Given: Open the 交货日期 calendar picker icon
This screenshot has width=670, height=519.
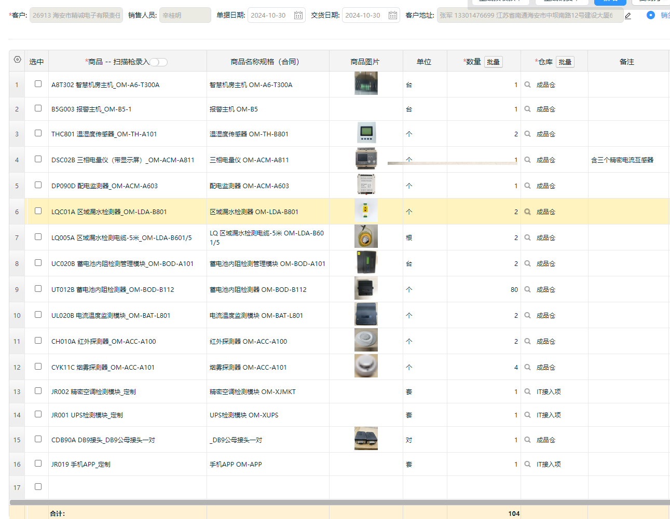Looking at the screenshot, I should tap(393, 16).
